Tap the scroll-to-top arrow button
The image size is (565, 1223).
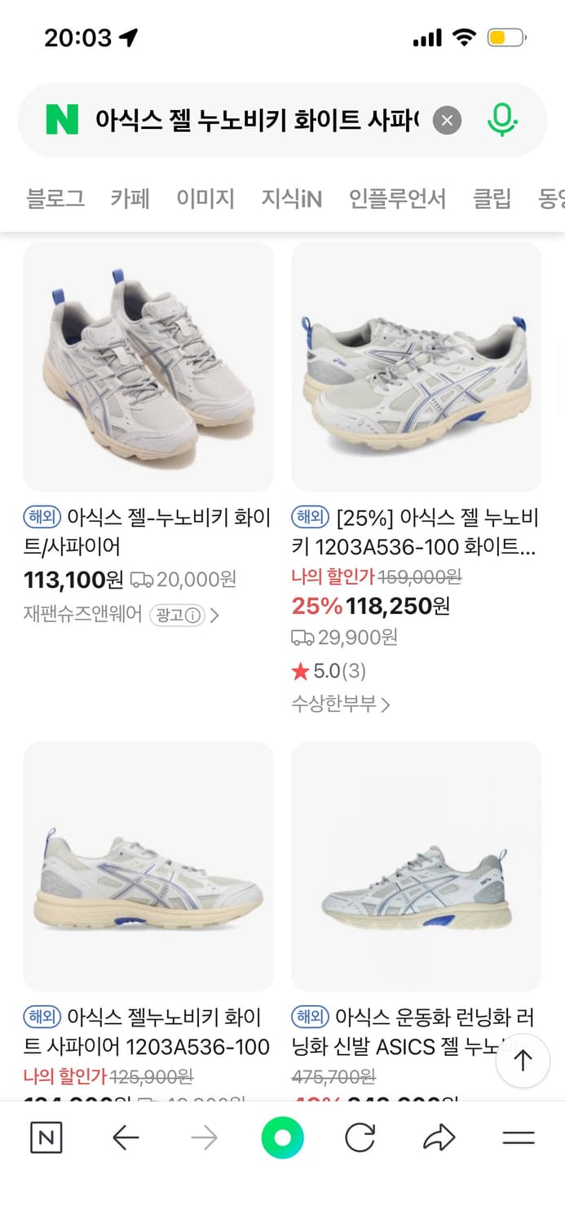[x=523, y=1060]
